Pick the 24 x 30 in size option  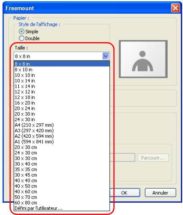click(62, 119)
